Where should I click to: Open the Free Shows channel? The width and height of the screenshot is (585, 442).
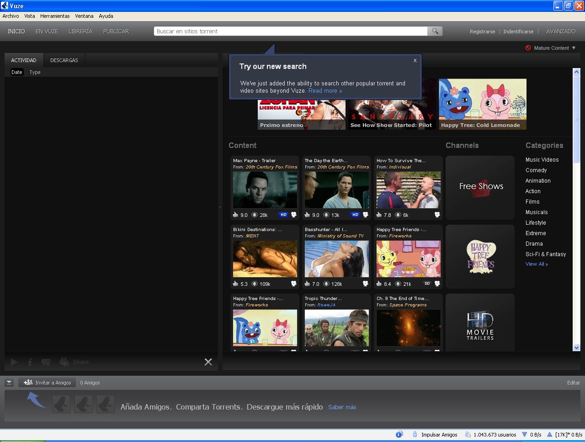point(480,187)
